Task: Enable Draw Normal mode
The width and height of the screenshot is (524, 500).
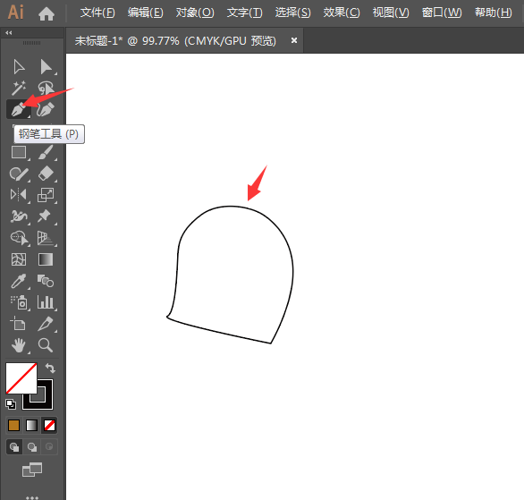Action: coord(14,447)
